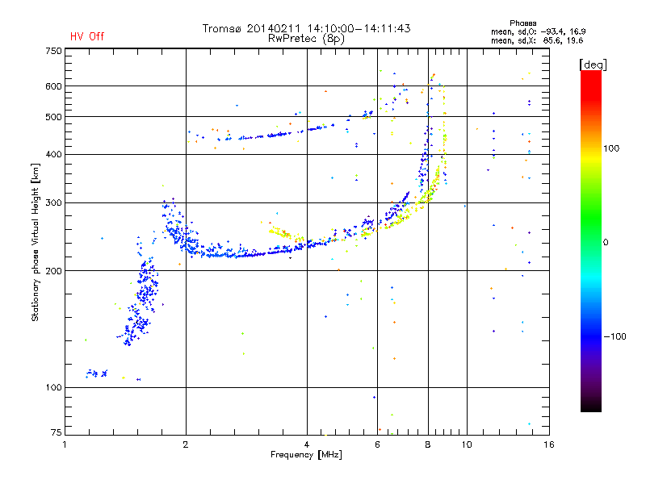The image size is (646, 484).
Task: Select the plot title 'Tromsø 20140211 14:10:00-14:11:43'
Action: click(306, 28)
